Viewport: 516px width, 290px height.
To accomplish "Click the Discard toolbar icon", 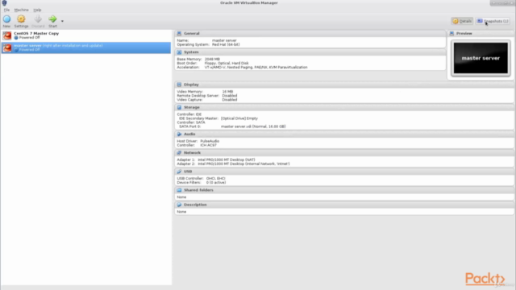I will [38, 19].
